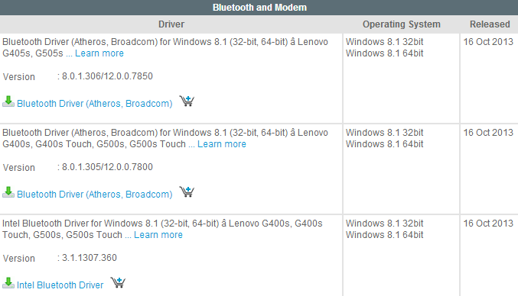Click the Bluetooth and Modem section header
The image size is (518, 296).
pyautogui.click(x=259, y=7)
